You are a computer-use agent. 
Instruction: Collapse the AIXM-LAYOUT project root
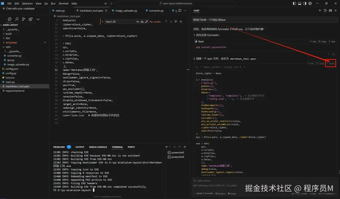point(10,25)
